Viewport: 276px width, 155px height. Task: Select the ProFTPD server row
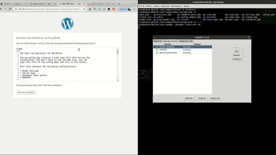pyautogui.click(x=182, y=50)
